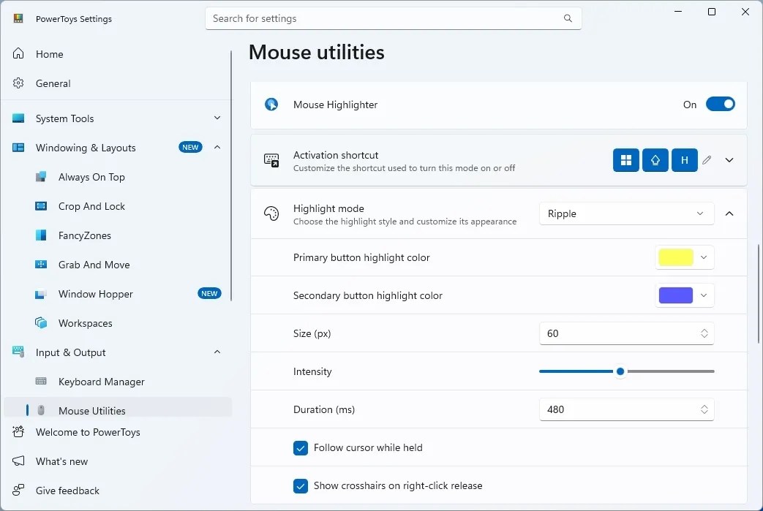The image size is (763, 511).
Task: Click the Window Hopper icon
Action: (x=41, y=294)
